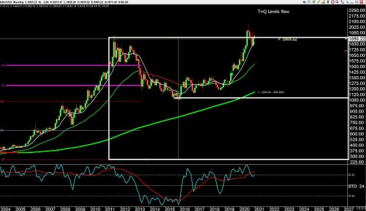
Task: Click the black left arrow toolbar icon
Action: click(328, 2)
